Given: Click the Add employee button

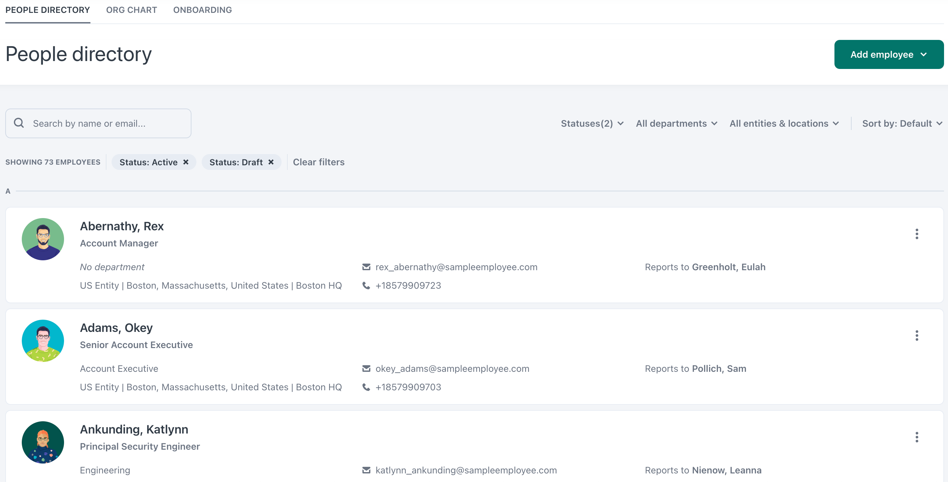Looking at the screenshot, I should tap(888, 54).
